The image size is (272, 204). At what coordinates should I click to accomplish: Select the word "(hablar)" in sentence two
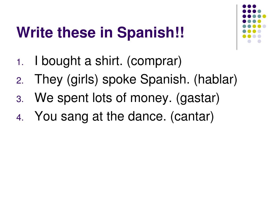coord(215,80)
